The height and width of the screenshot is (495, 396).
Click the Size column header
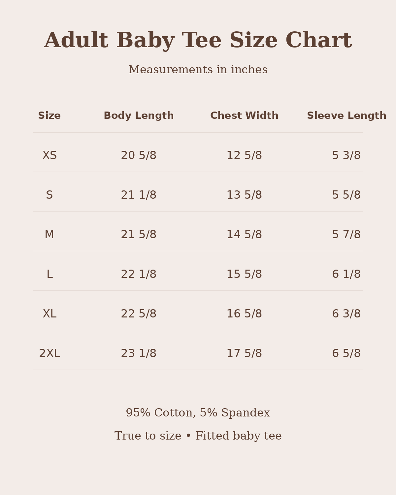49,116
